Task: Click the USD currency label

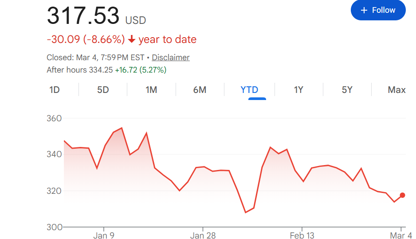Action: (136, 20)
